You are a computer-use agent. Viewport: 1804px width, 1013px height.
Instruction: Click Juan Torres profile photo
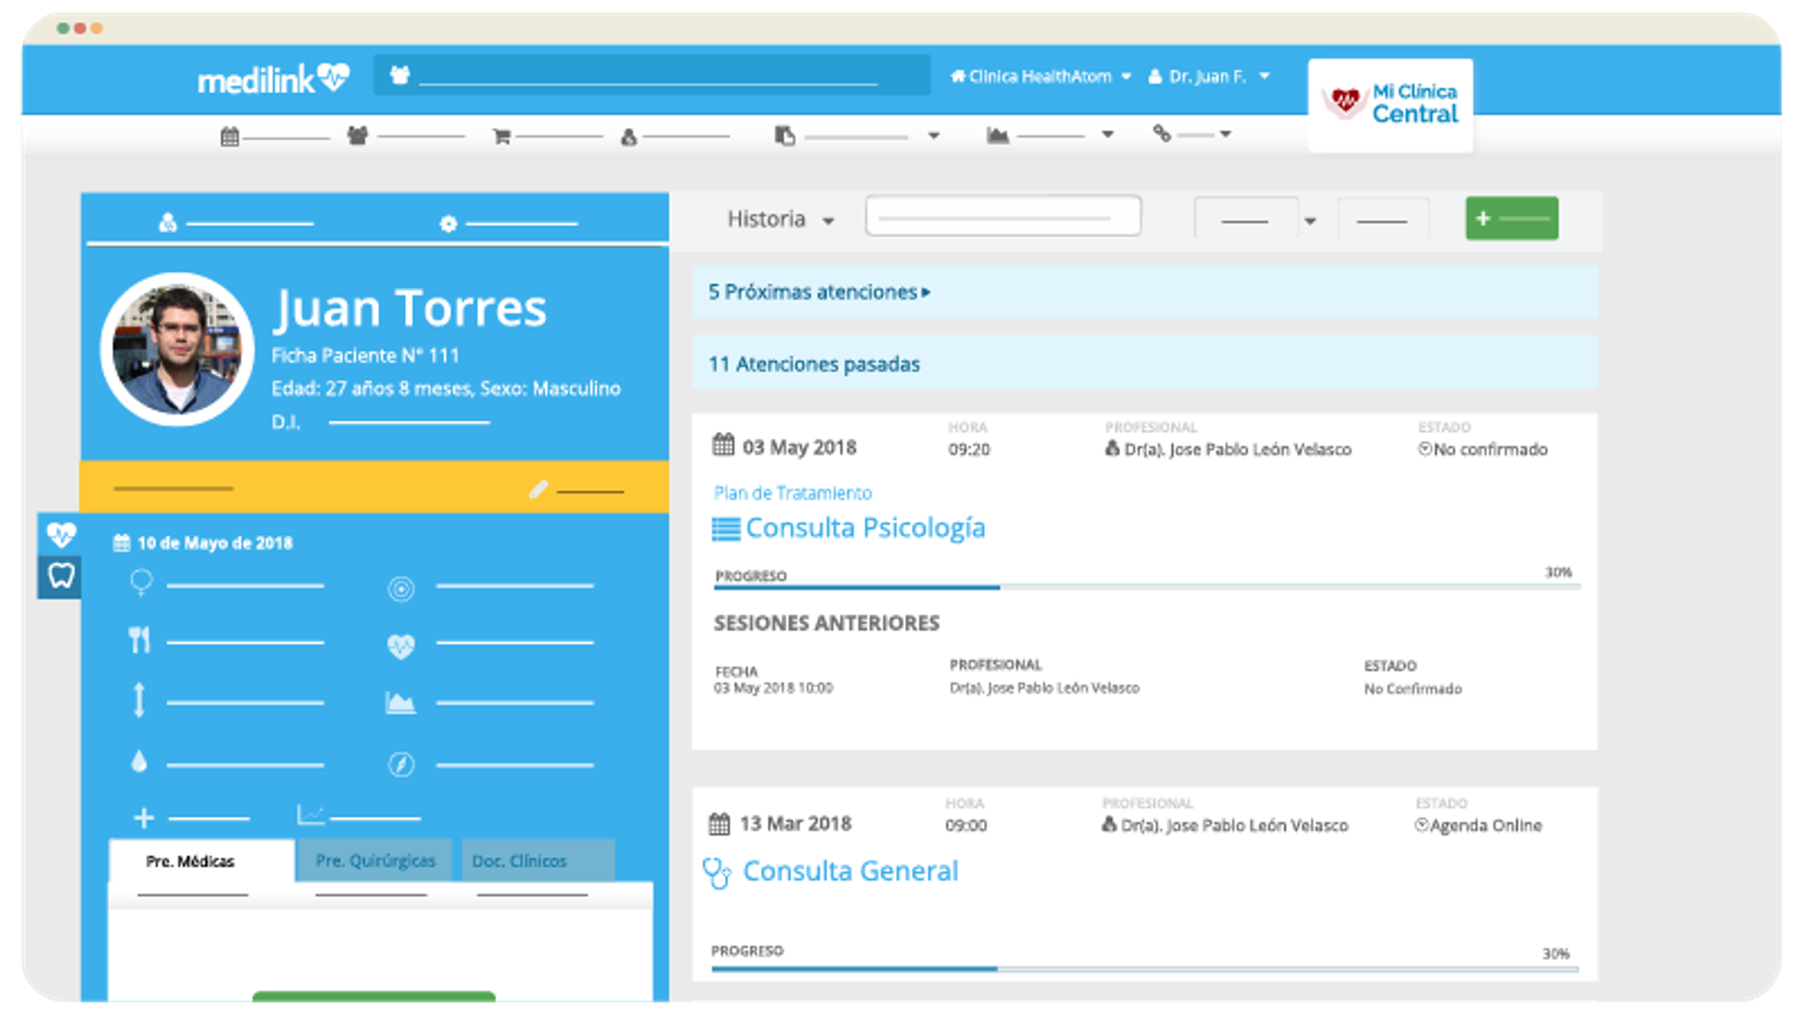click(x=178, y=348)
